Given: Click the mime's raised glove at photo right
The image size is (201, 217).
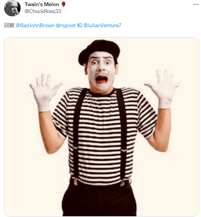Looking at the screenshot, I should (162, 89).
